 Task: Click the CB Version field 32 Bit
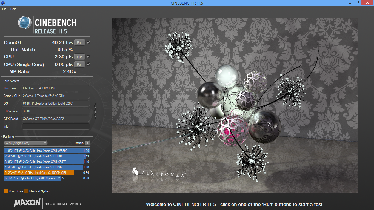56,111
